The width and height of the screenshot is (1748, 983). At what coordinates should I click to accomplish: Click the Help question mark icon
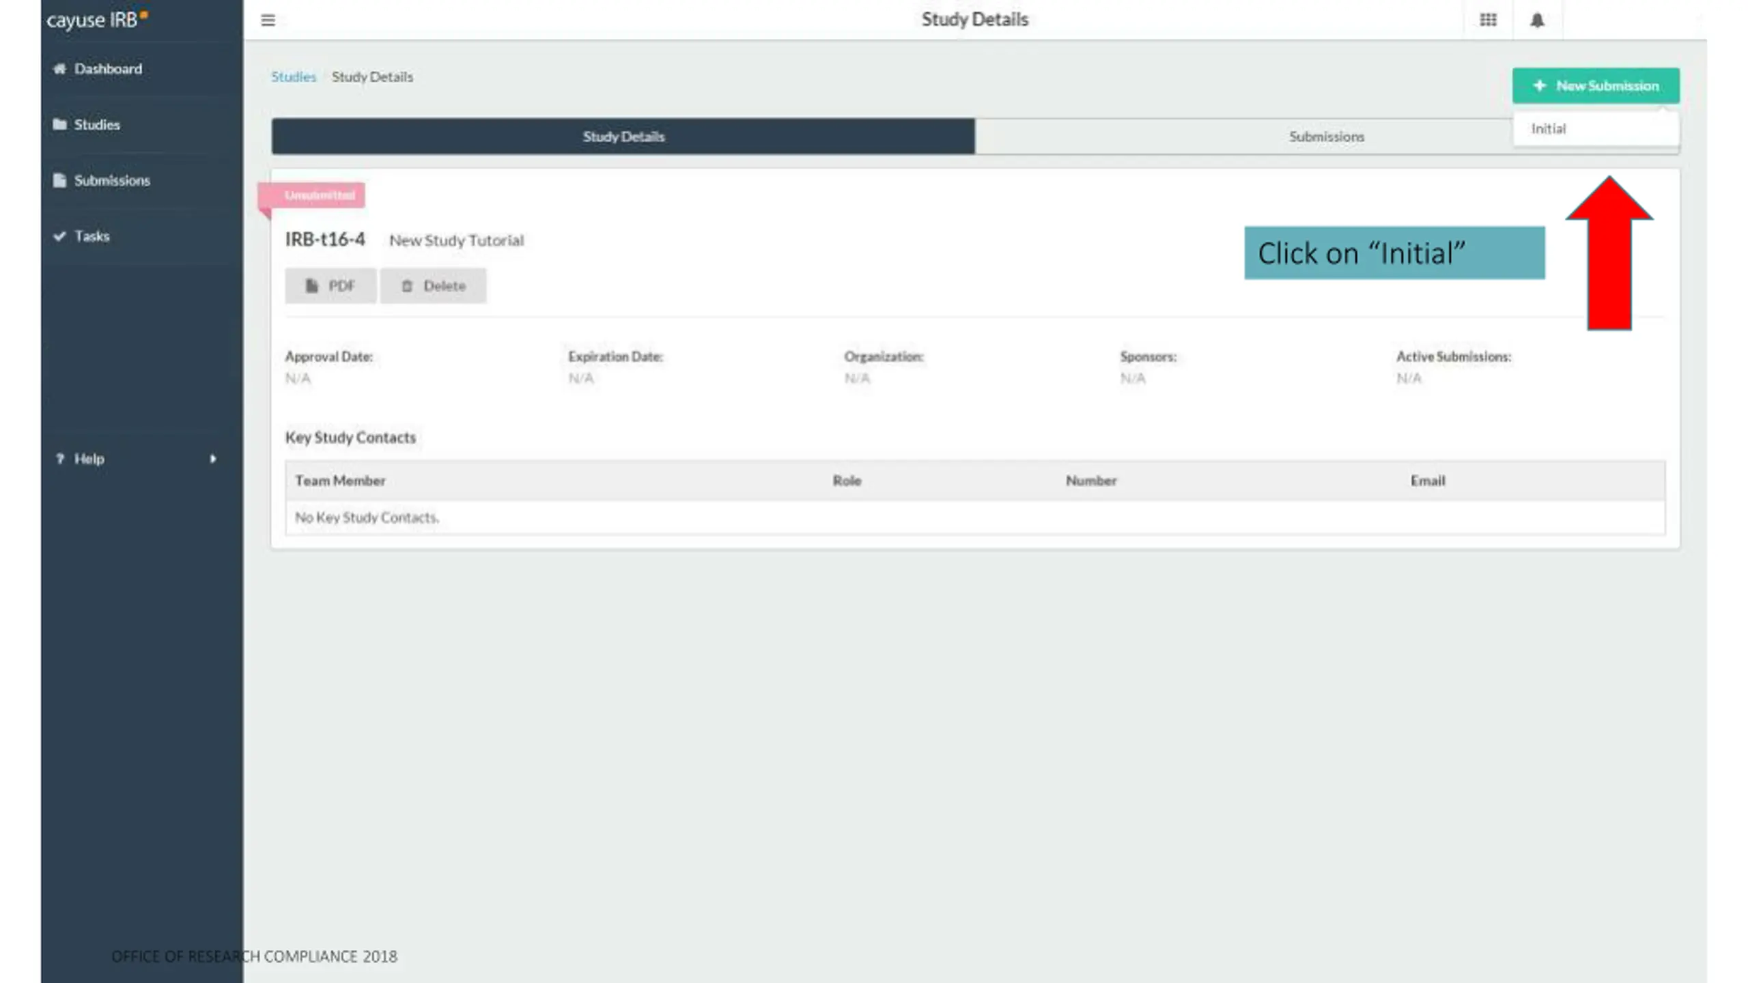pyautogui.click(x=60, y=459)
